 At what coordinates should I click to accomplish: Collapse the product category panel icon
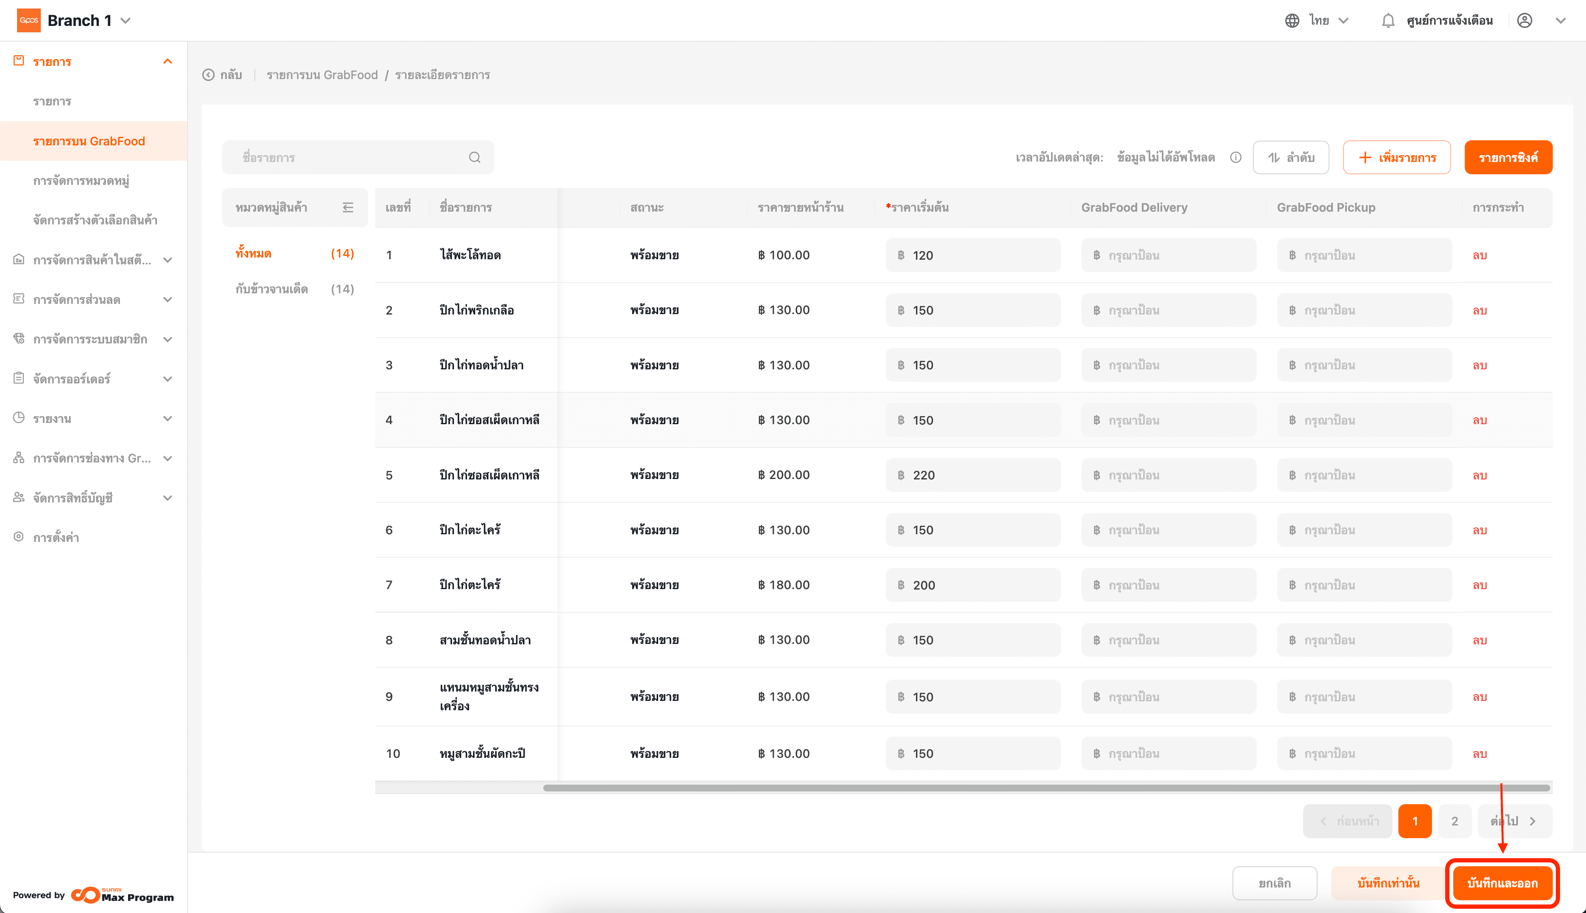click(348, 207)
